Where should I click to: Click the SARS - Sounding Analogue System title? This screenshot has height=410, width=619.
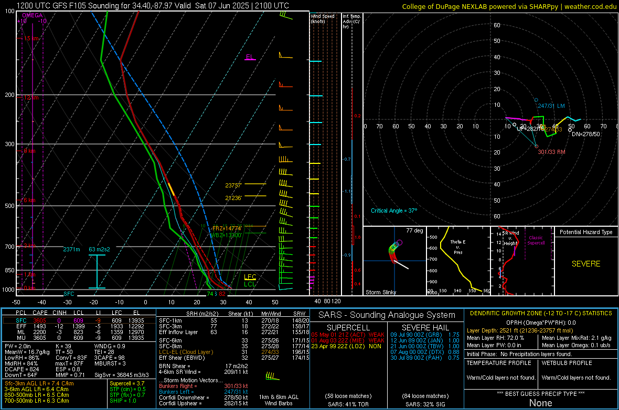(387, 315)
